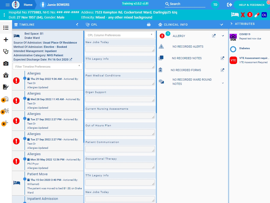This screenshot has width=270, height=203.
Task: Open the VTE Assessment required attribute
Action: pyautogui.click(x=249, y=60)
